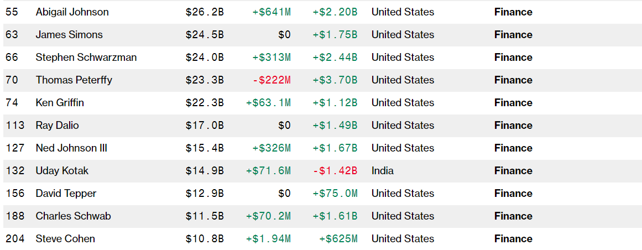642x250 pixels.
Task: Open Thomas Peterffy's billionaire profile
Action: coord(74,80)
